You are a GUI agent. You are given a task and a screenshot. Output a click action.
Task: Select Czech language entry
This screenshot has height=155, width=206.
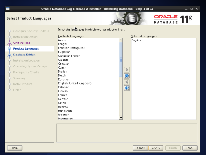click(88, 68)
